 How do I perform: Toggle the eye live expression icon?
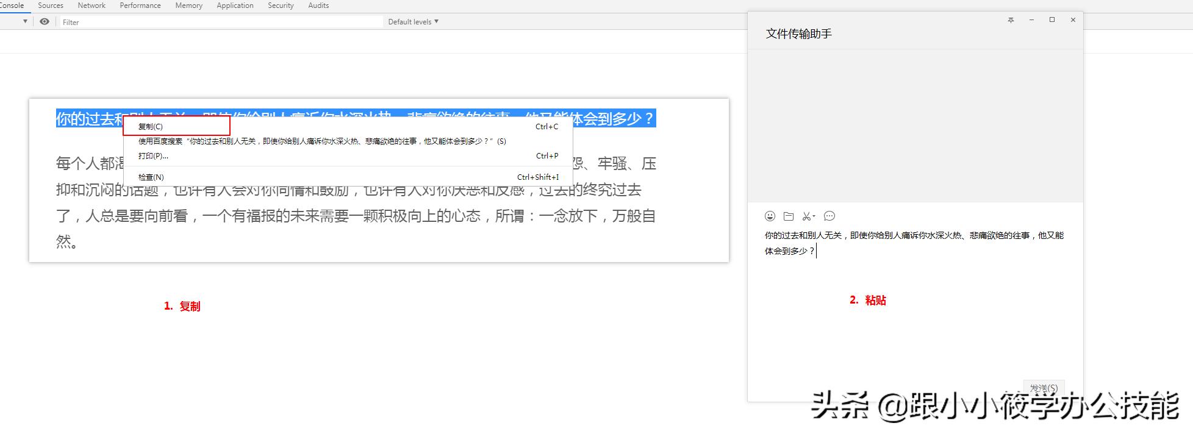[45, 21]
